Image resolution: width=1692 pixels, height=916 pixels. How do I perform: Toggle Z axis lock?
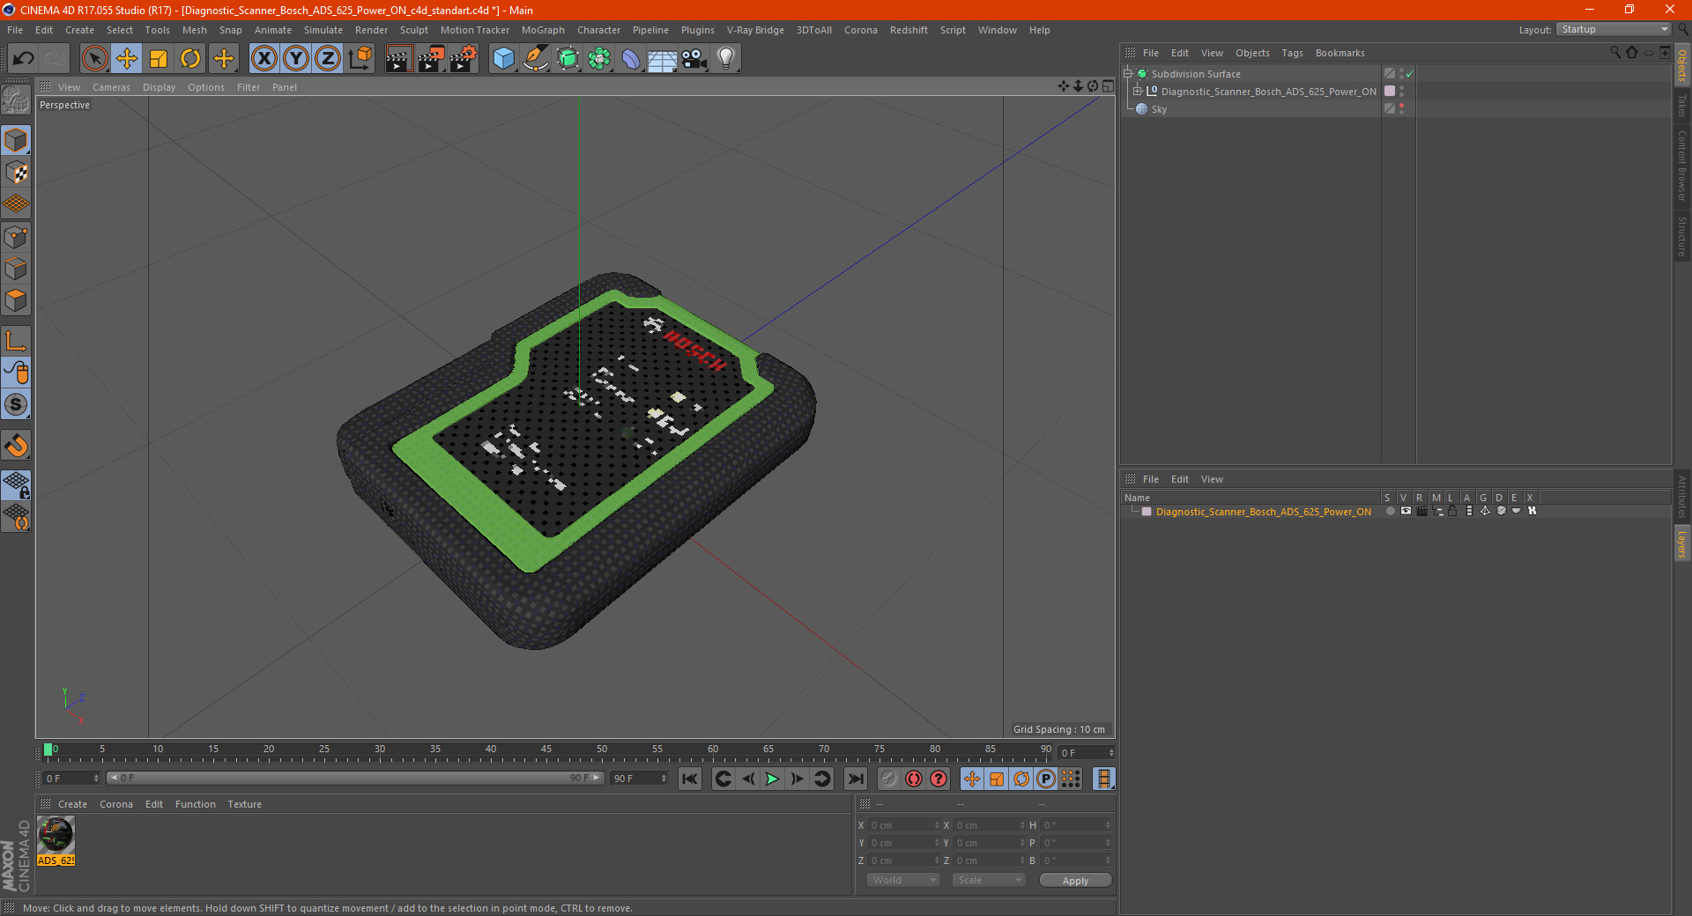(328, 59)
